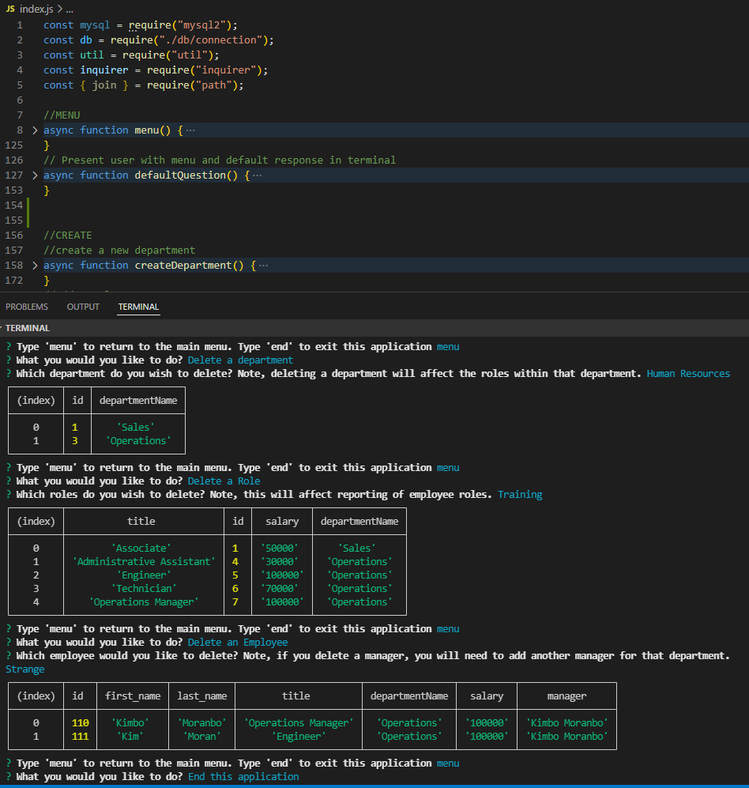Expand the folded menu() function arrow
The width and height of the screenshot is (749, 788).
35,130
